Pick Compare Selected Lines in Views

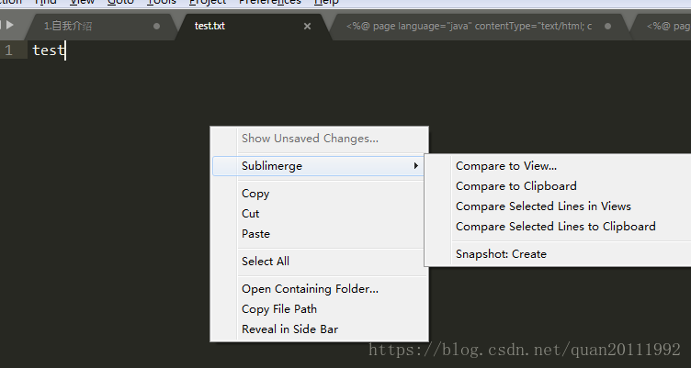click(x=543, y=206)
